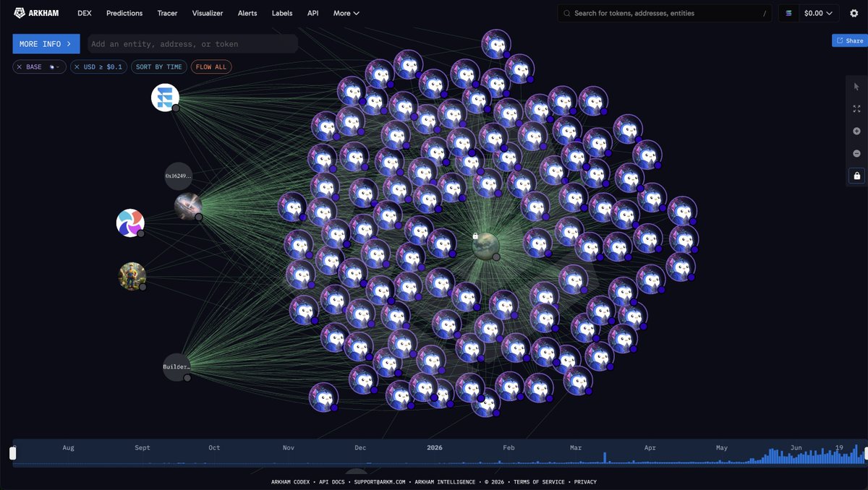Open the DEX tab
Viewport: 868px width, 490px height.
(x=85, y=13)
